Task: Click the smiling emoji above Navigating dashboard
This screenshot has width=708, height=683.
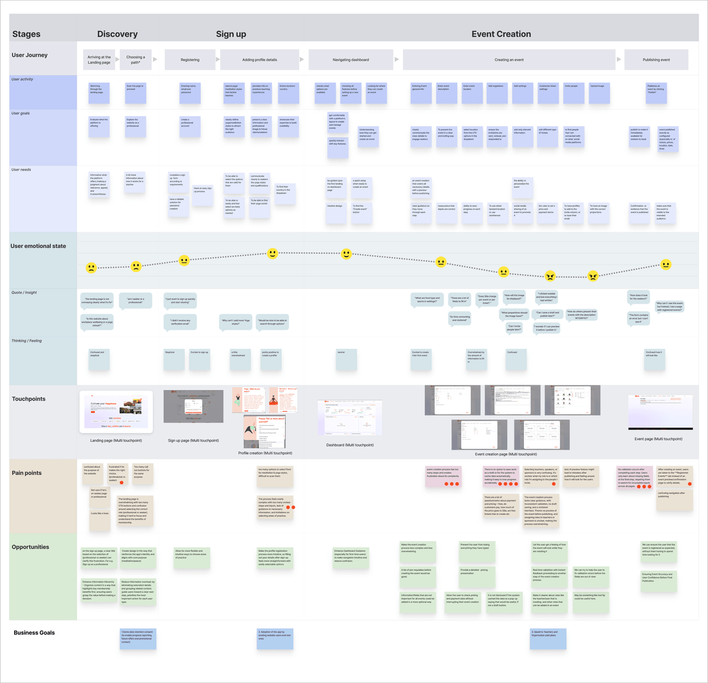Action: tap(346, 254)
